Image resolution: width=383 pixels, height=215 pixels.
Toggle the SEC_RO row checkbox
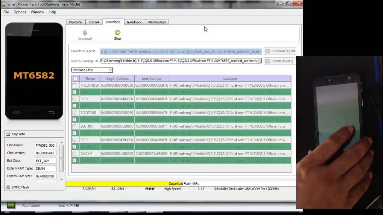point(75,126)
